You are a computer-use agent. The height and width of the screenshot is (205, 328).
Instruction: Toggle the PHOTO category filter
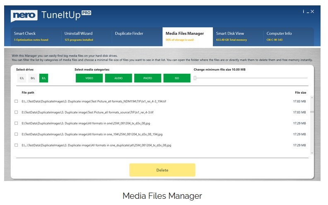[x=147, y=78]
